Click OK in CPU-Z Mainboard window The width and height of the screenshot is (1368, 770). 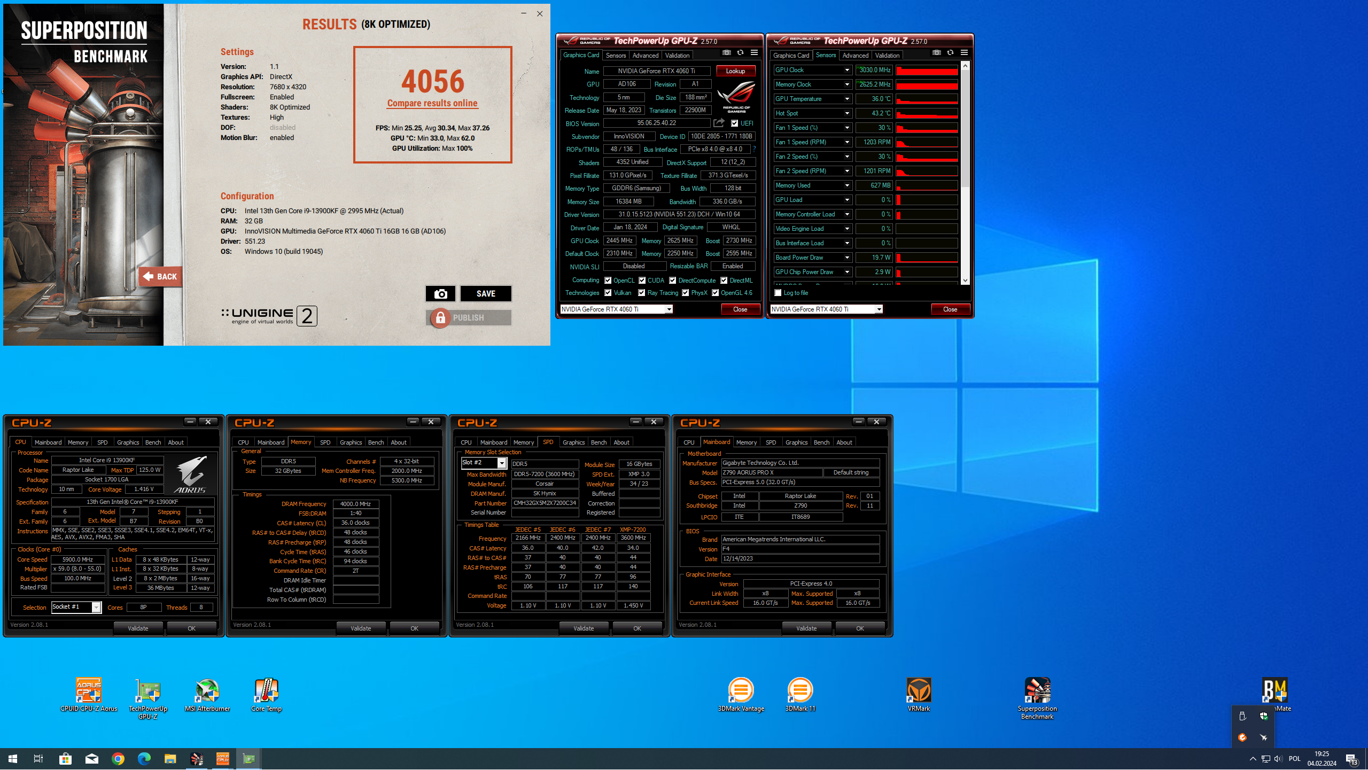860,628
